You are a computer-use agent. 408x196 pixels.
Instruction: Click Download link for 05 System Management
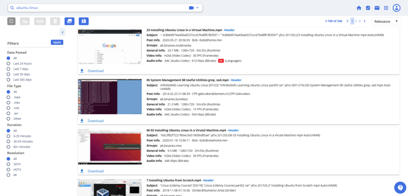tap(96, 121)
